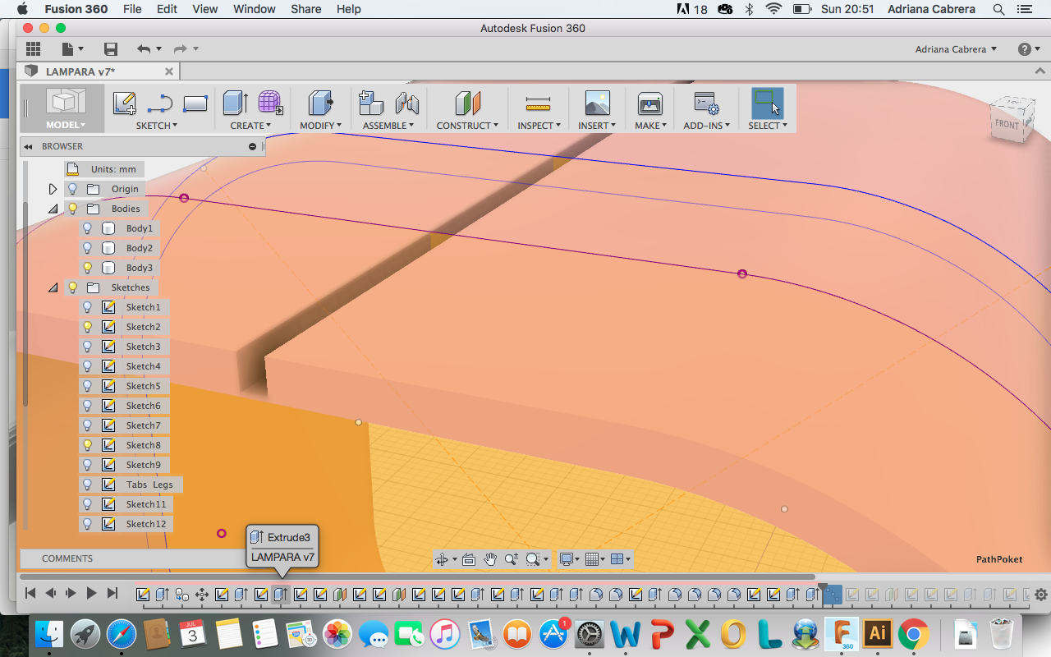Image resolution: width=1051 pixels, height=657 pixels.
Task: Click the help question mark icon
Action: (x=1024, y=49)
